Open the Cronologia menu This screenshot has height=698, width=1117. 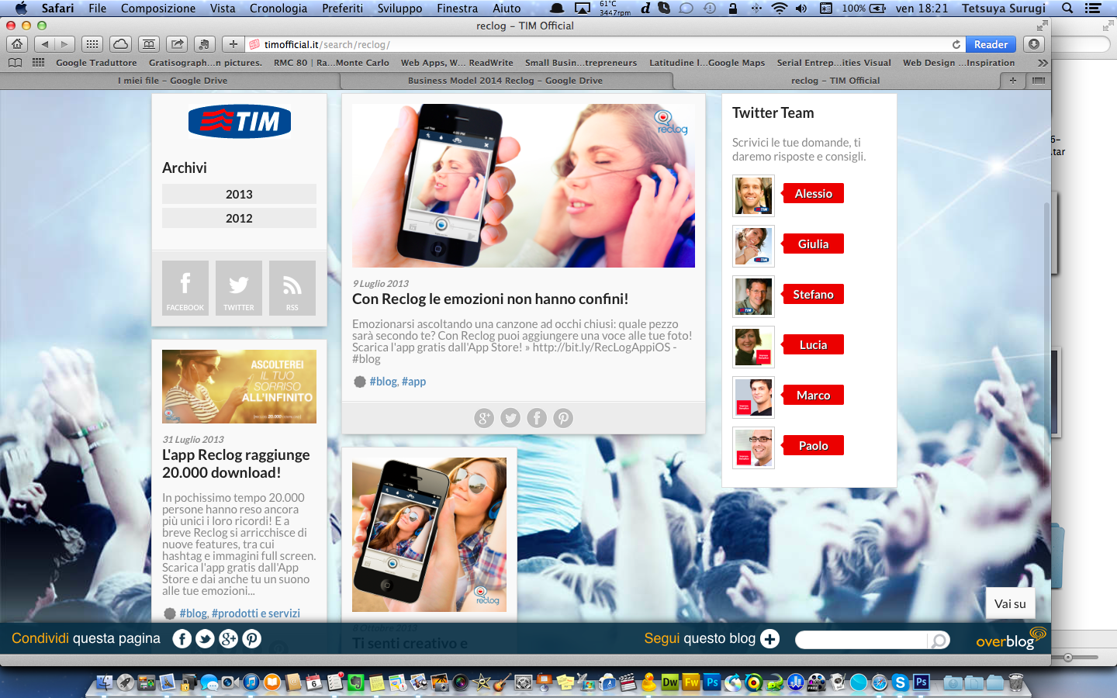tap(278, 8)
